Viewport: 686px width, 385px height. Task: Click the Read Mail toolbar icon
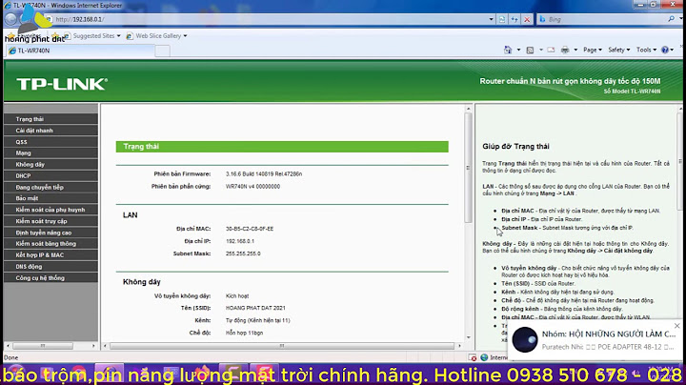551,50
